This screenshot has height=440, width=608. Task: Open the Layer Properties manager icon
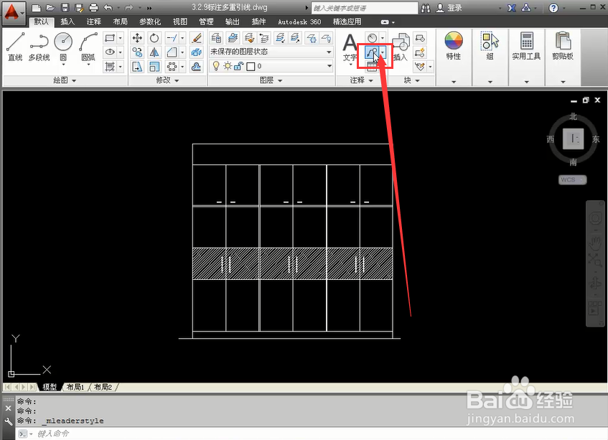216,38
